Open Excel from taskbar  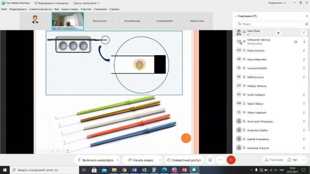[144, 170]
